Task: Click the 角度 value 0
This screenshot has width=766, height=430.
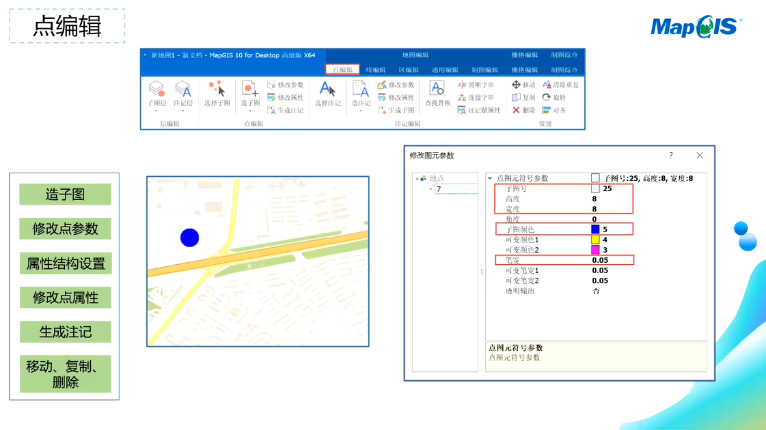Action: tap(594, 219)
